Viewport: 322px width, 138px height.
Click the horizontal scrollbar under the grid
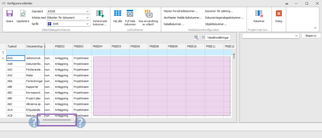coord(57,120)
